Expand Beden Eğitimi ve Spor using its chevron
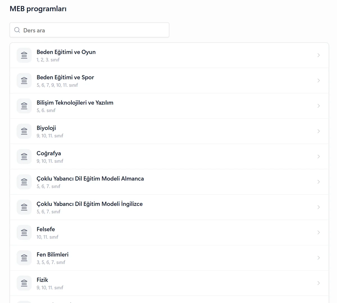 pos(318,80)
